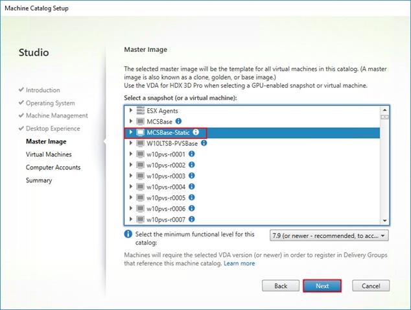
Task: Click the Cancel button
Action: pos(371,285)
